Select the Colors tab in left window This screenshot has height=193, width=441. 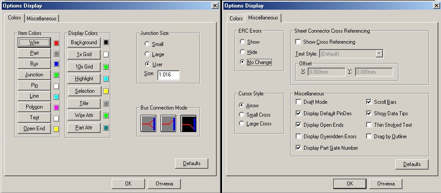coord(14,18)
